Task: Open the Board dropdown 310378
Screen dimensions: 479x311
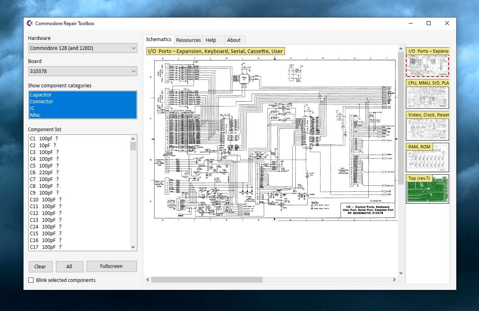Action: (83, 71)
